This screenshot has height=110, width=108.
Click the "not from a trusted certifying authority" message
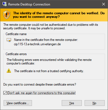click(49, 71)
